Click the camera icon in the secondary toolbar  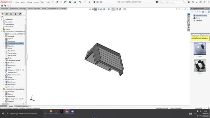pos(2,6)
